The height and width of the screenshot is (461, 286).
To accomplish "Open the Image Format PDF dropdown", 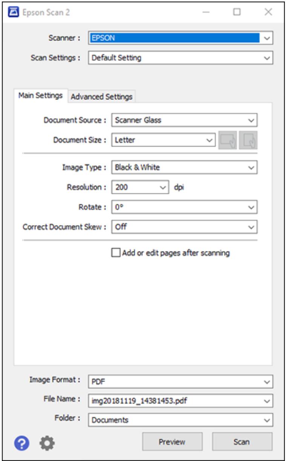I will (180, 381).
